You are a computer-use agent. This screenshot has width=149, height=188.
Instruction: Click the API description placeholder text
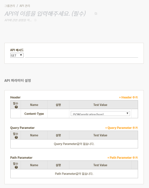pos(18,20)
